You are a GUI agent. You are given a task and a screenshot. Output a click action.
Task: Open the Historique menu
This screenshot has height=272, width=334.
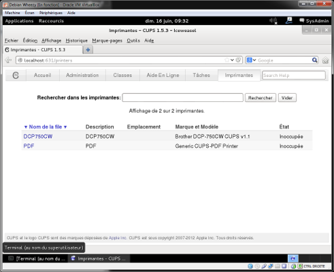(76, 40)
